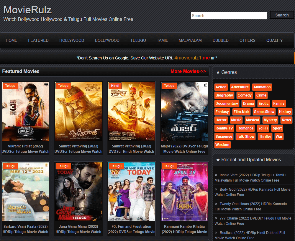
Task: Select the Adventure genre tag
Action: point(240,87)
